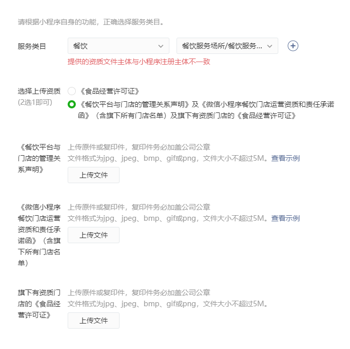Image resolution: width=350 pixels, height=349 pixels.
Task: Click the chevron arrow in the 餐饮服务场所 box
Action: (270, 46)
